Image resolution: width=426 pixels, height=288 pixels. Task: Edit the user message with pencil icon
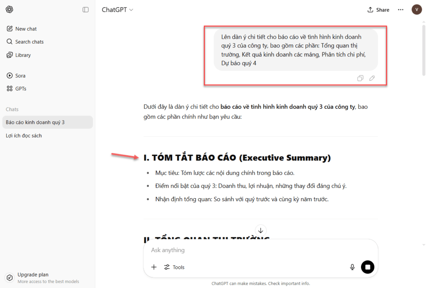click(x=372, y=78)
